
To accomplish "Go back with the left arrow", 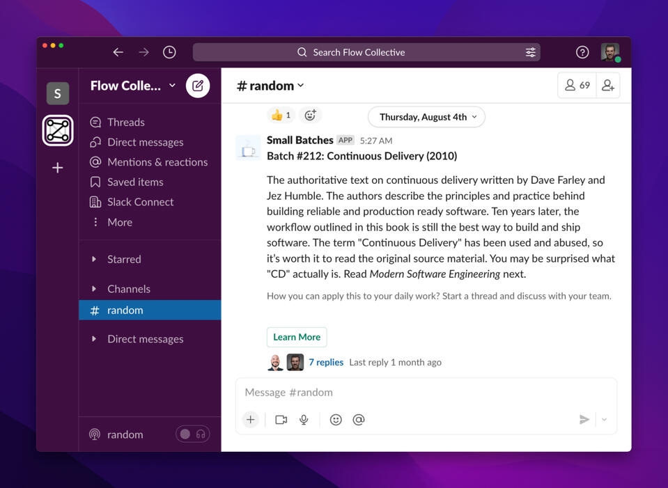I will pyautogui.click(x=118, y=52).
